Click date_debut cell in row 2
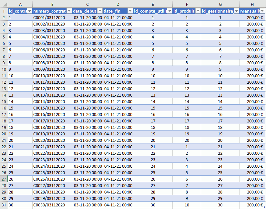 (x=87, y=18)
